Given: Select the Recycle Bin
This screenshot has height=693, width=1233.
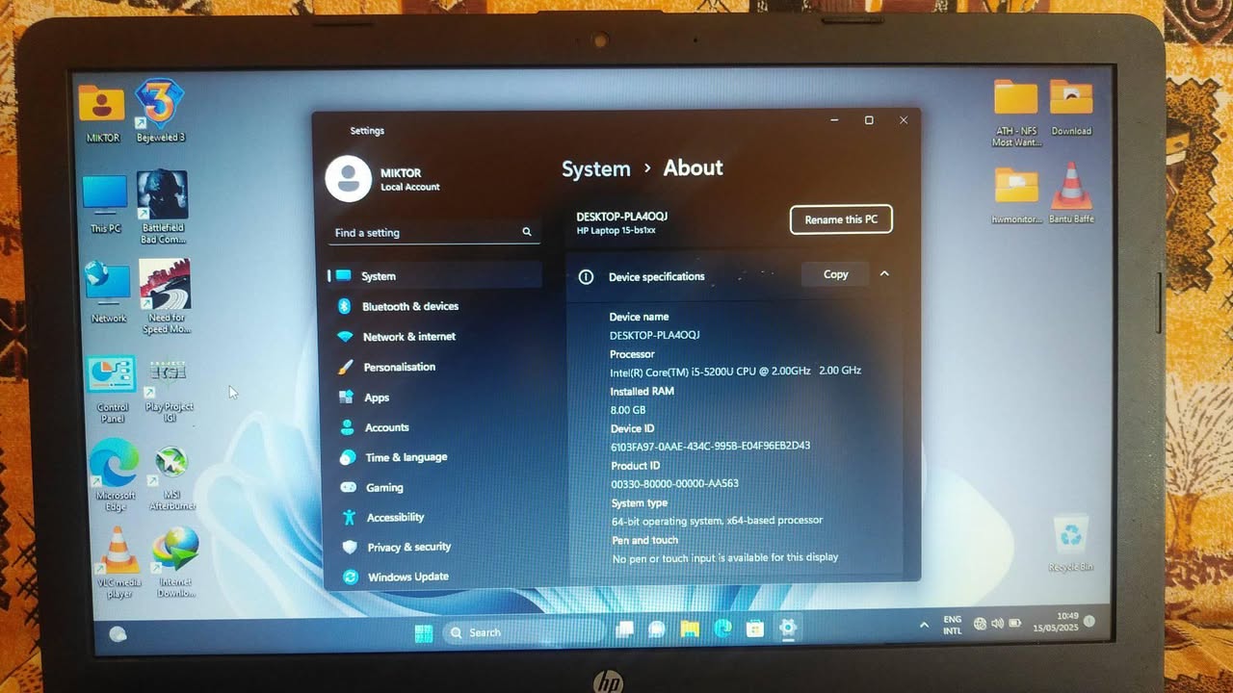Looking at the screenshot, I should 1070,544.
